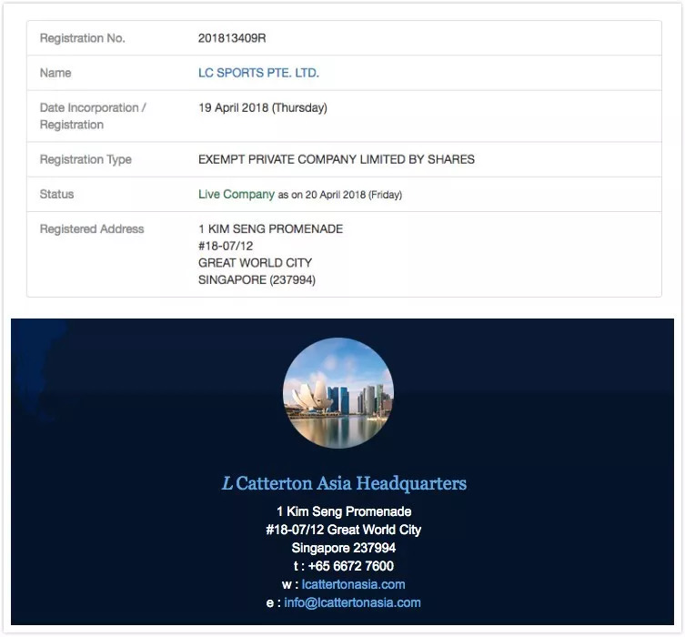Click the Live Company status text
This screenshot has width=685, height=637.
237,194
